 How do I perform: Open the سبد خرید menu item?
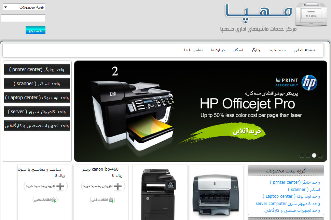pyautogui.click(x=277, y=50)
